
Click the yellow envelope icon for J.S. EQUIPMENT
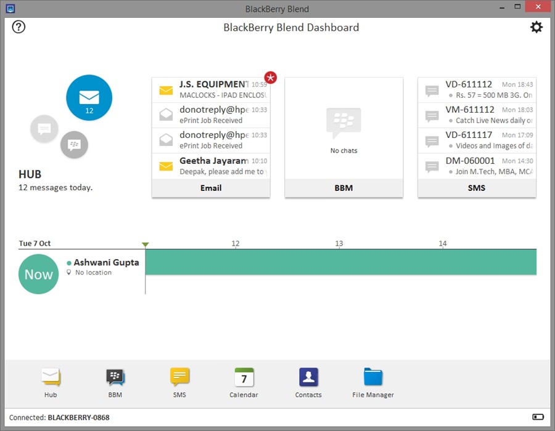166,91
